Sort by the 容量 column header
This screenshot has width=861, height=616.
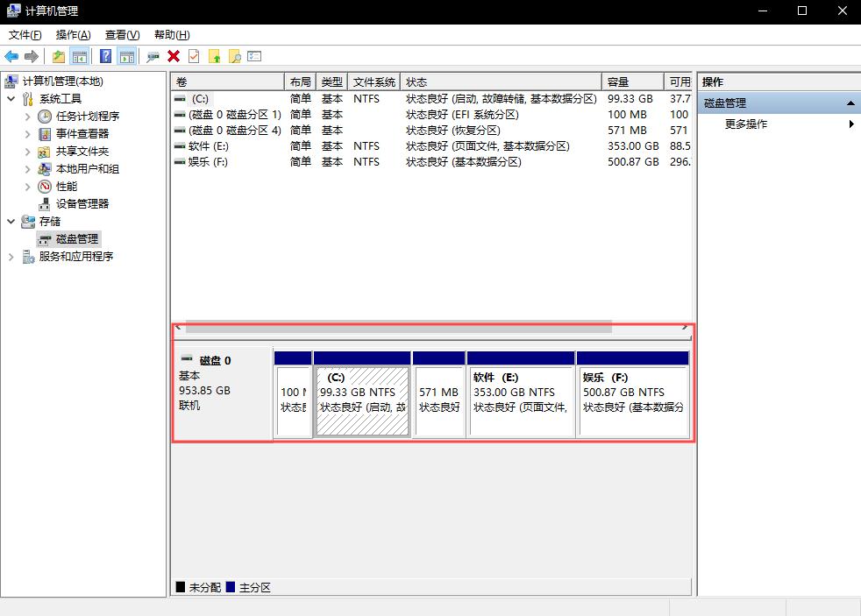(x=631, y=81)
